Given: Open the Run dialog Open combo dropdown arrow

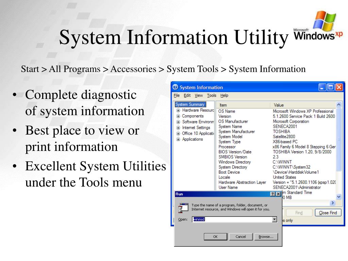Looking at the screenshot, I should pyautogui.click(x=275, y=219).
